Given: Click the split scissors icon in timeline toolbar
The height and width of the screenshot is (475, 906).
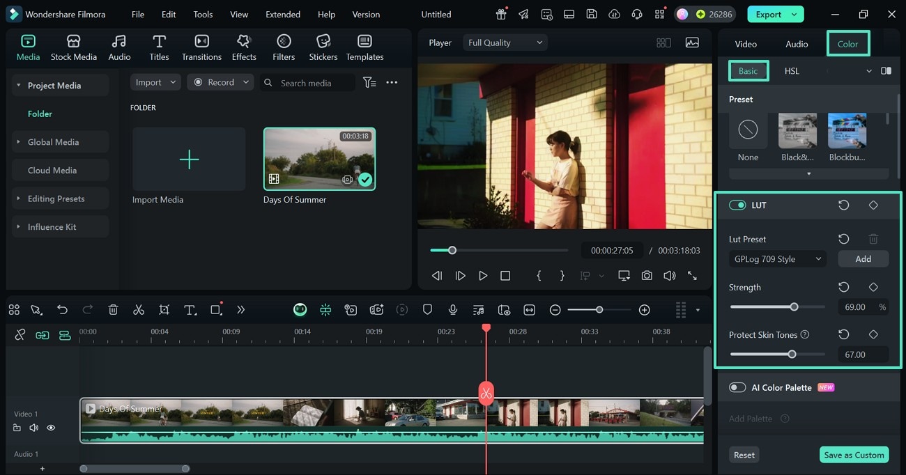Looking at the screenshot, I should coord(139,310).
